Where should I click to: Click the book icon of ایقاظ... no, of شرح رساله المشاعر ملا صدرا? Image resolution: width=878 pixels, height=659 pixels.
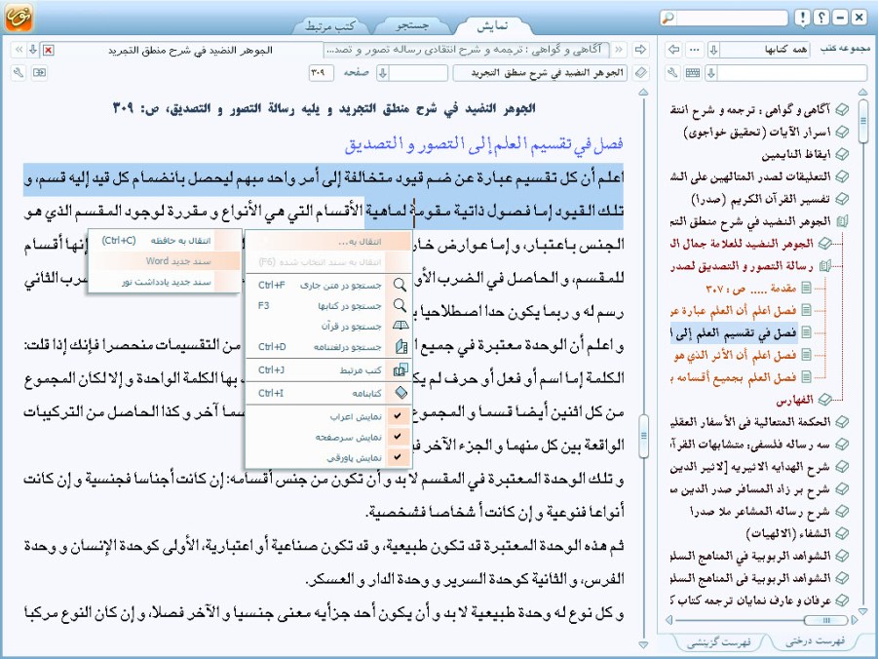842,511
